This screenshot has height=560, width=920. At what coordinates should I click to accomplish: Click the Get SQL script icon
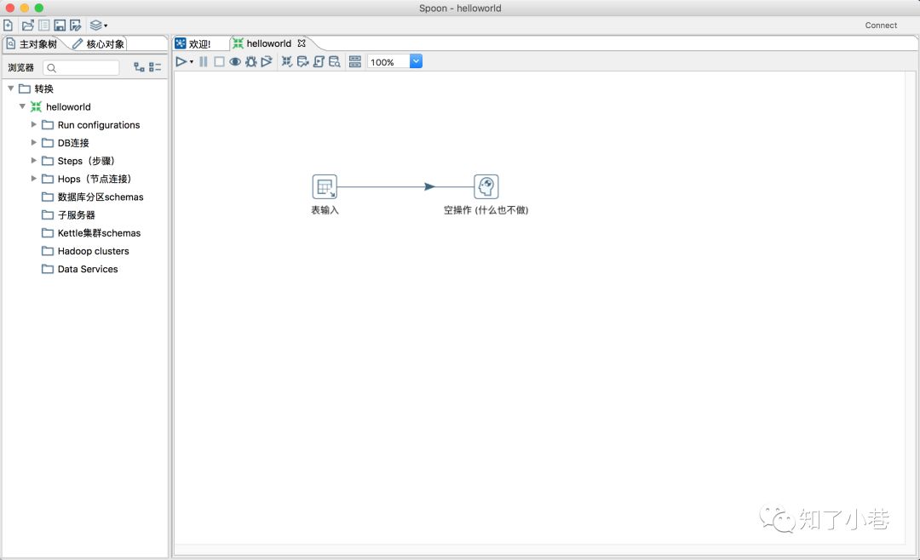click(319, 61)
